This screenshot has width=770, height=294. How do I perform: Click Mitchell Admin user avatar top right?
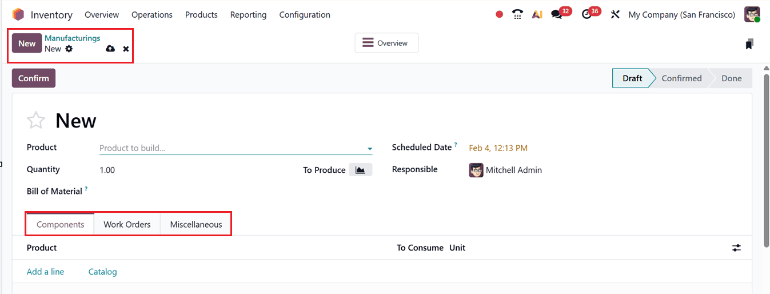(x=752, y=14)
